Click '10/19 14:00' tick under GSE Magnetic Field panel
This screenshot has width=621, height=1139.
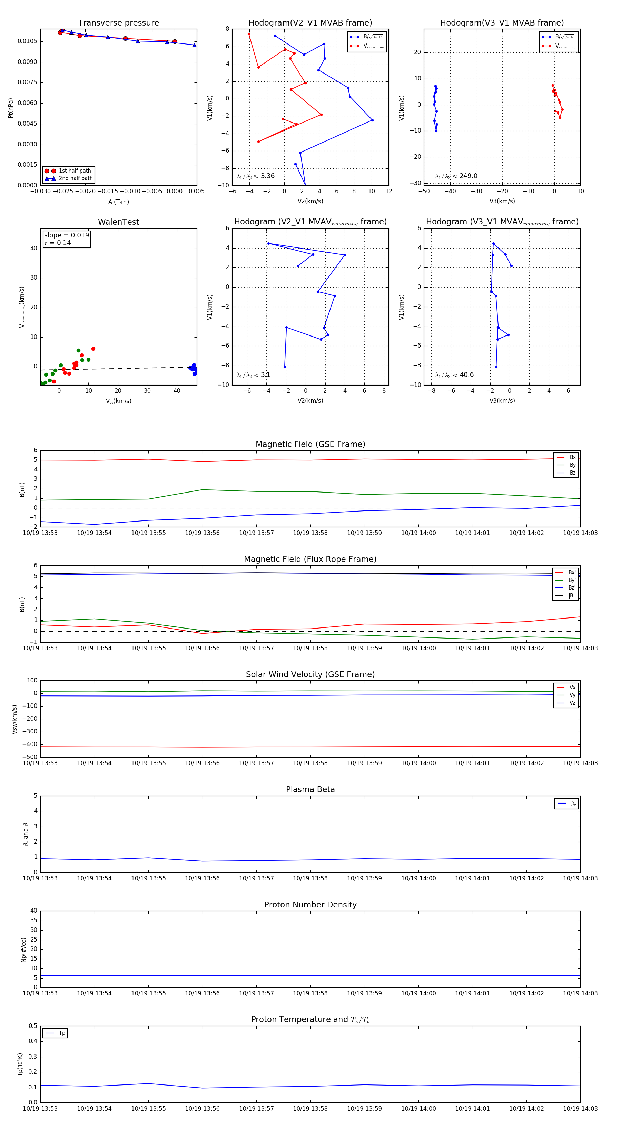point(418,533)
